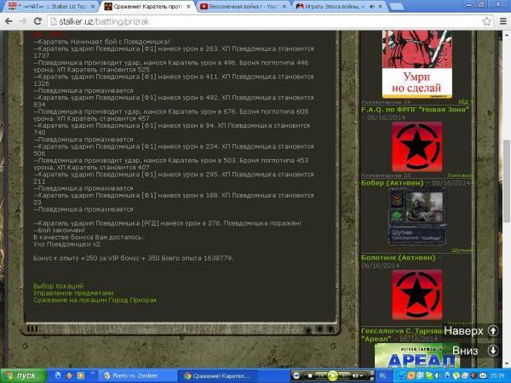Click the 'Выбор локаций' link

tap(58, 286)
